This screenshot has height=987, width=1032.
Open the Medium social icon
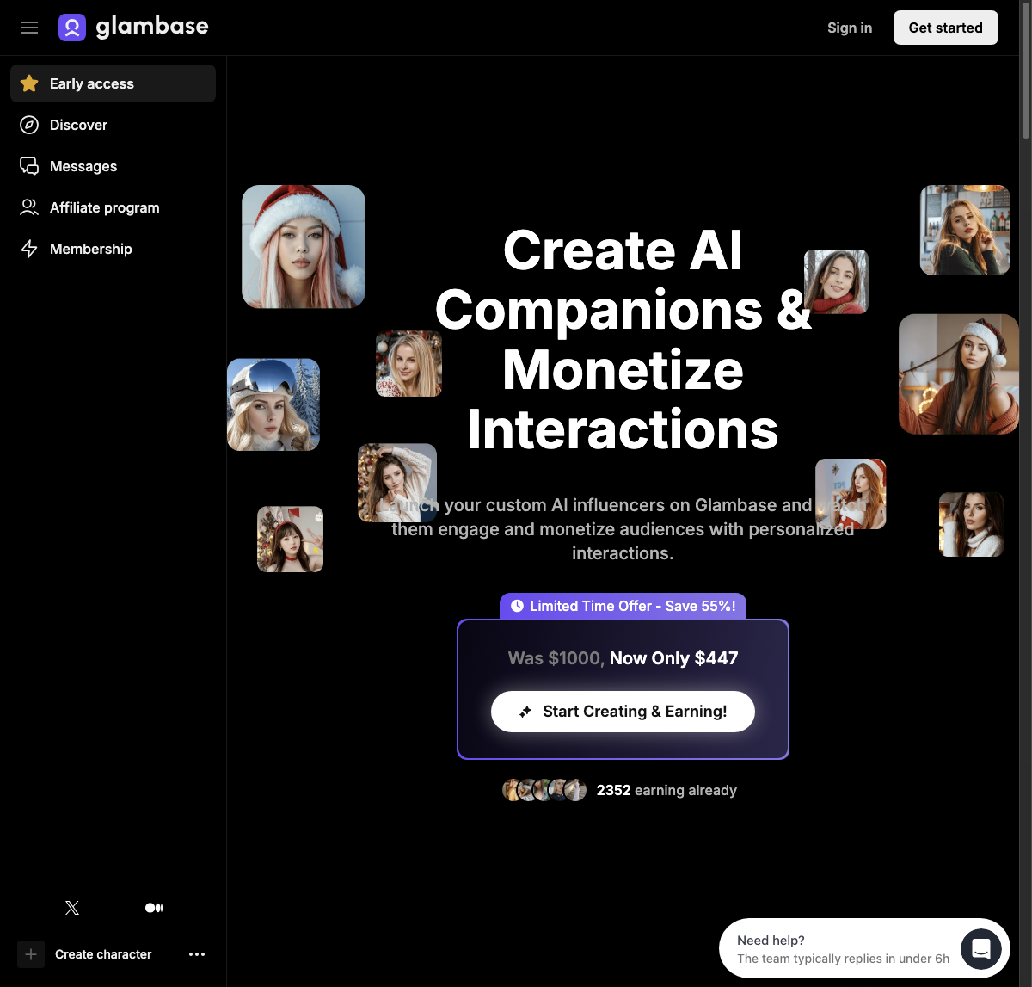click(154, 908)
